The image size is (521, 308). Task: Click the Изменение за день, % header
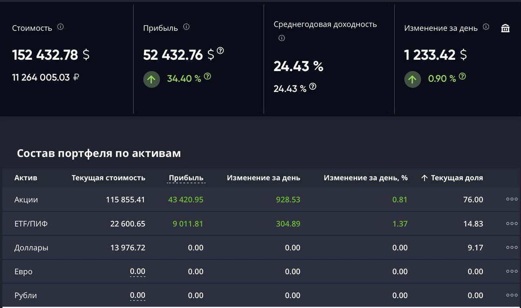tap(365, 178)
